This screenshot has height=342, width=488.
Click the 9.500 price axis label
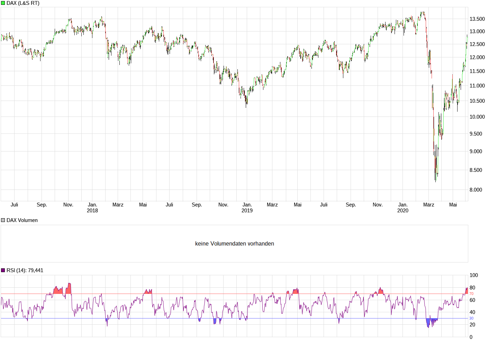tap(476, 134)
